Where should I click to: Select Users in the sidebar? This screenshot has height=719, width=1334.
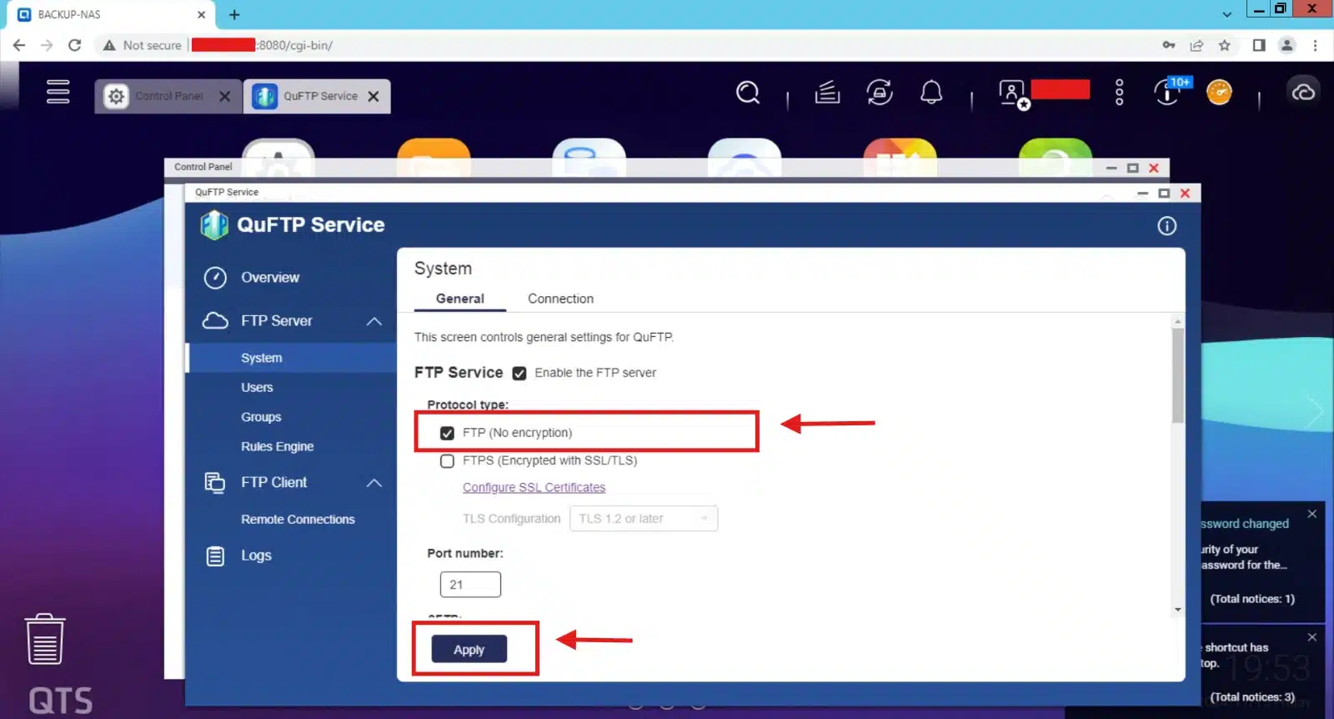point(257,388)
